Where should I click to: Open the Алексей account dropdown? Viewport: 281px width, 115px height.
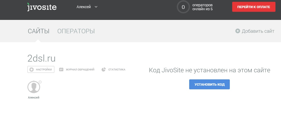tap(87, 7)
